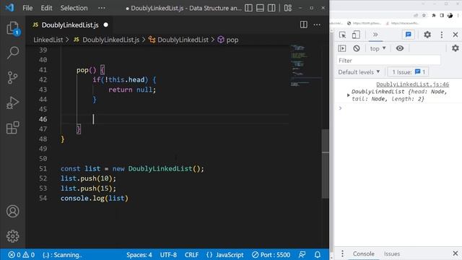Click the return null; statement
Viewport: 462px width, 260px height.
click(x=132, y=90)
